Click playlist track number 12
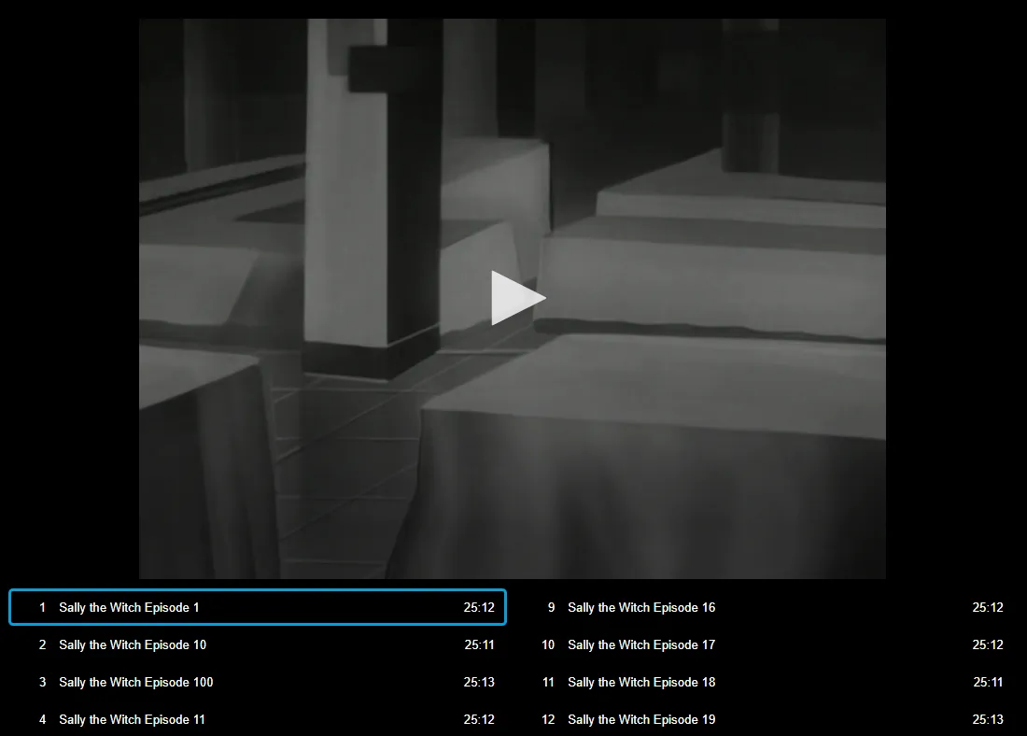 (548, 719)
